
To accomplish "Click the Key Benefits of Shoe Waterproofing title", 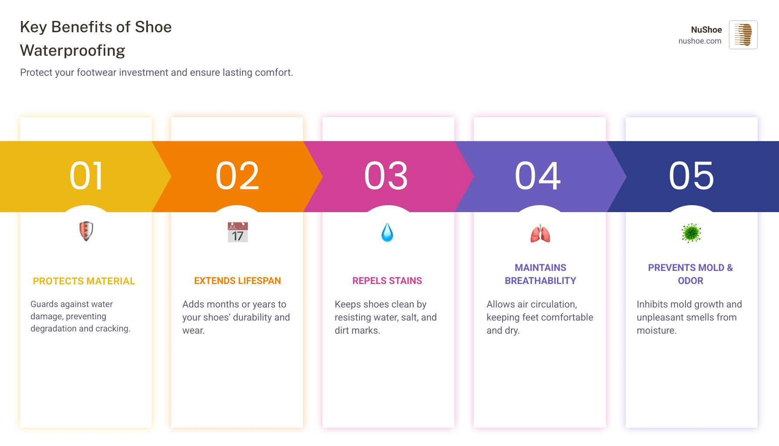I will point(96,39).
